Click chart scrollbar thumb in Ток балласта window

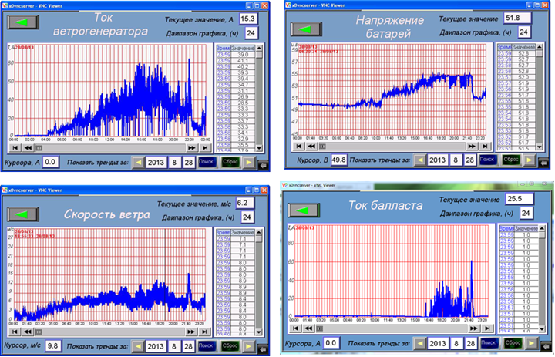coord(320,328)
